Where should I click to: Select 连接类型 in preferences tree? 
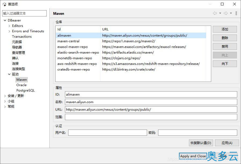[x=19, y=69]
